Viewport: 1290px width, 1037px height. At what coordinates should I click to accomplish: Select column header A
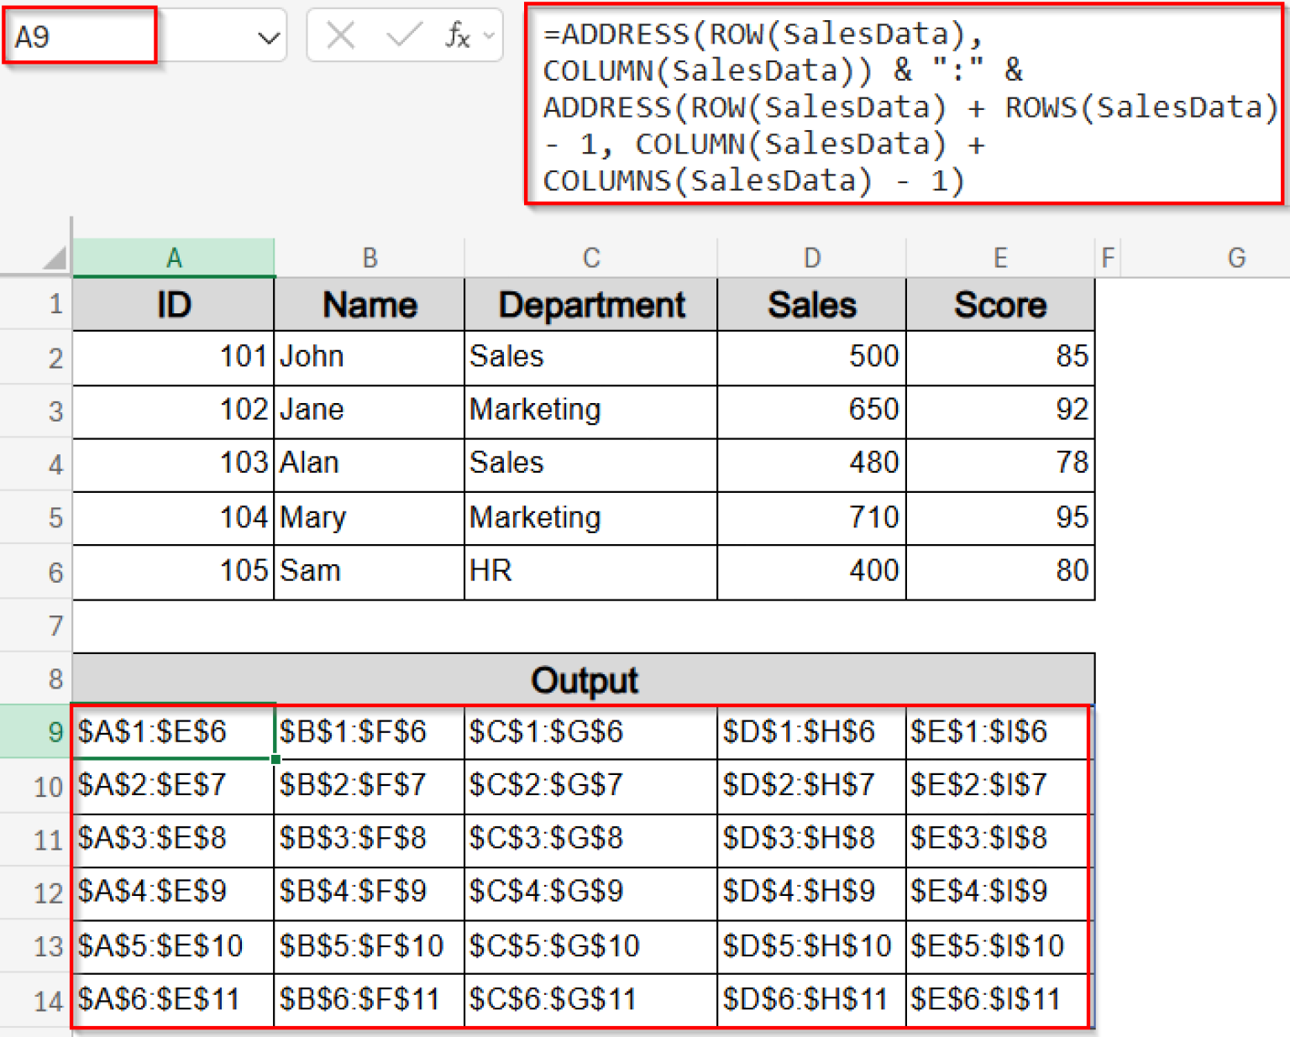(174, 257)
